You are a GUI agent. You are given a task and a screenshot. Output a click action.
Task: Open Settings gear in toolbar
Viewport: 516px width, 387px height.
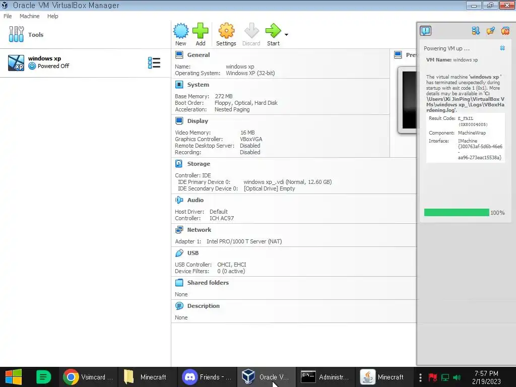pyautogui.click(x=226, y=31)
